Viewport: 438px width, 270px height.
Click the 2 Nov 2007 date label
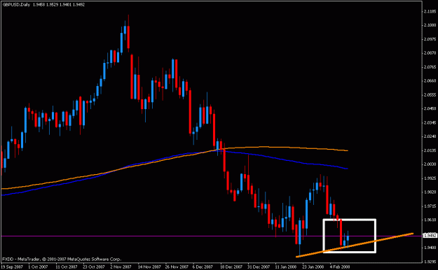click(121, 267)
